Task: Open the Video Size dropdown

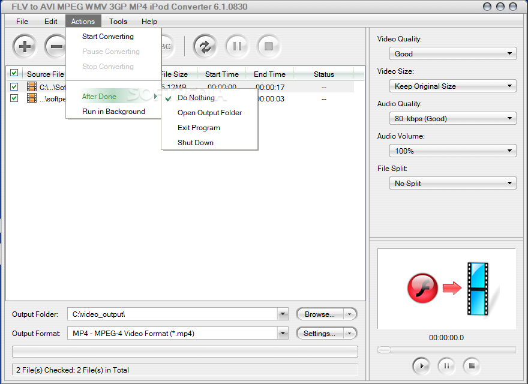Action: (452, 86)
